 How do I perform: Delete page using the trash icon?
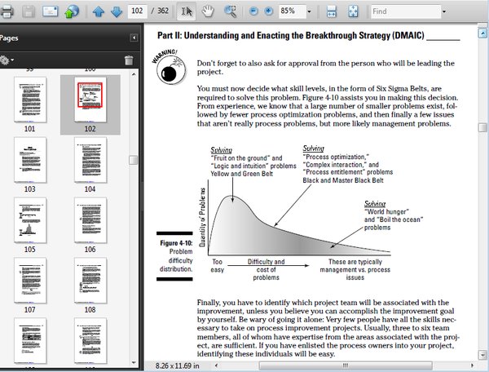click(x=129, y=60)
